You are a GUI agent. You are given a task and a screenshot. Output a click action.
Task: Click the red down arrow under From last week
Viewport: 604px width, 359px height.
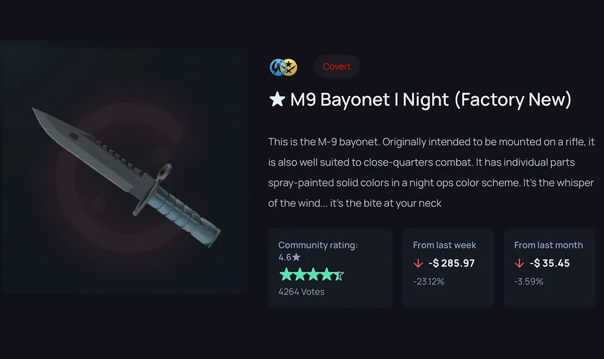(418, 264)
